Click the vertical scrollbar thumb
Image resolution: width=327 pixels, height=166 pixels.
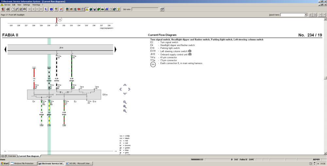coord(325,78)
